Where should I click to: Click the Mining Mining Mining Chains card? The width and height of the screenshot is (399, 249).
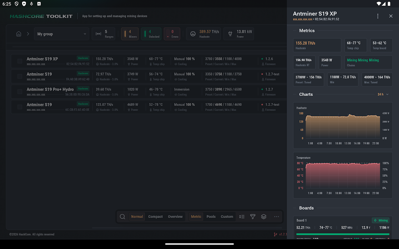coord(368,62)
